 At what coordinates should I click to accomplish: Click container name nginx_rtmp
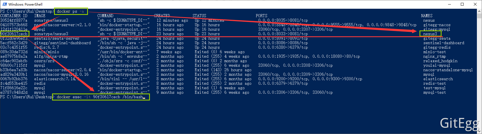435,56
